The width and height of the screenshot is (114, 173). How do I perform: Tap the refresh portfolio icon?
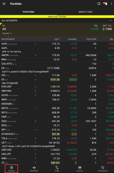(x=99, y=4)
